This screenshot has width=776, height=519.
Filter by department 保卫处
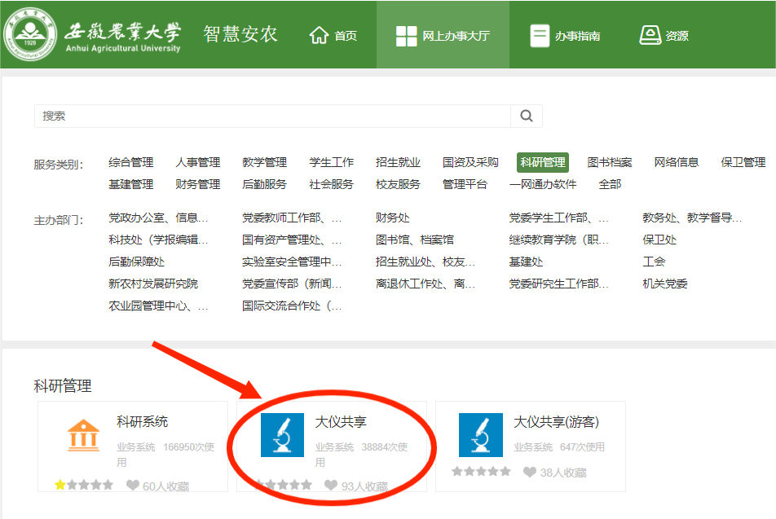coord(659,240)
